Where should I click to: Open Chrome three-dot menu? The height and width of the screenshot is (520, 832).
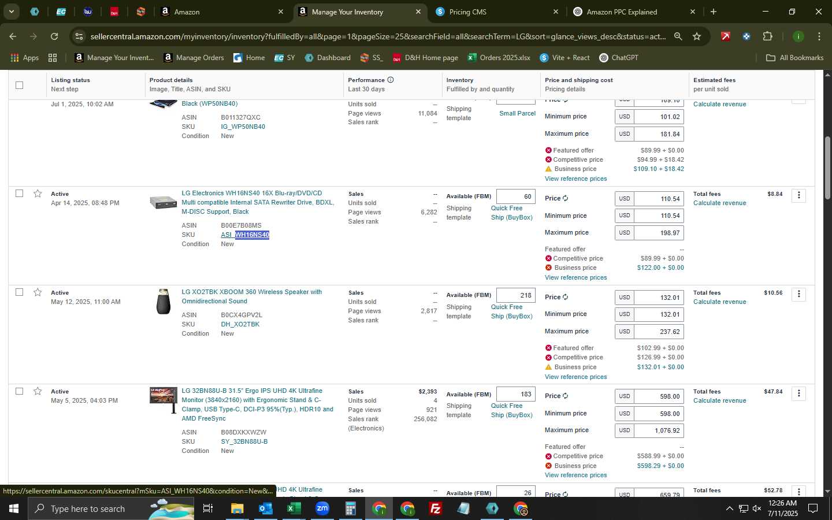819,36
